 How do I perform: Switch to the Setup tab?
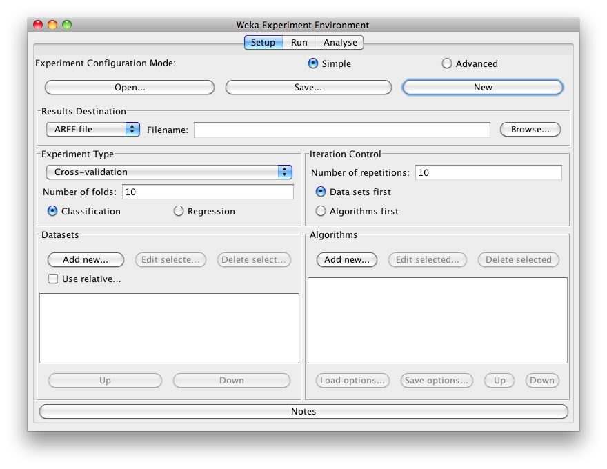[263, 42]
